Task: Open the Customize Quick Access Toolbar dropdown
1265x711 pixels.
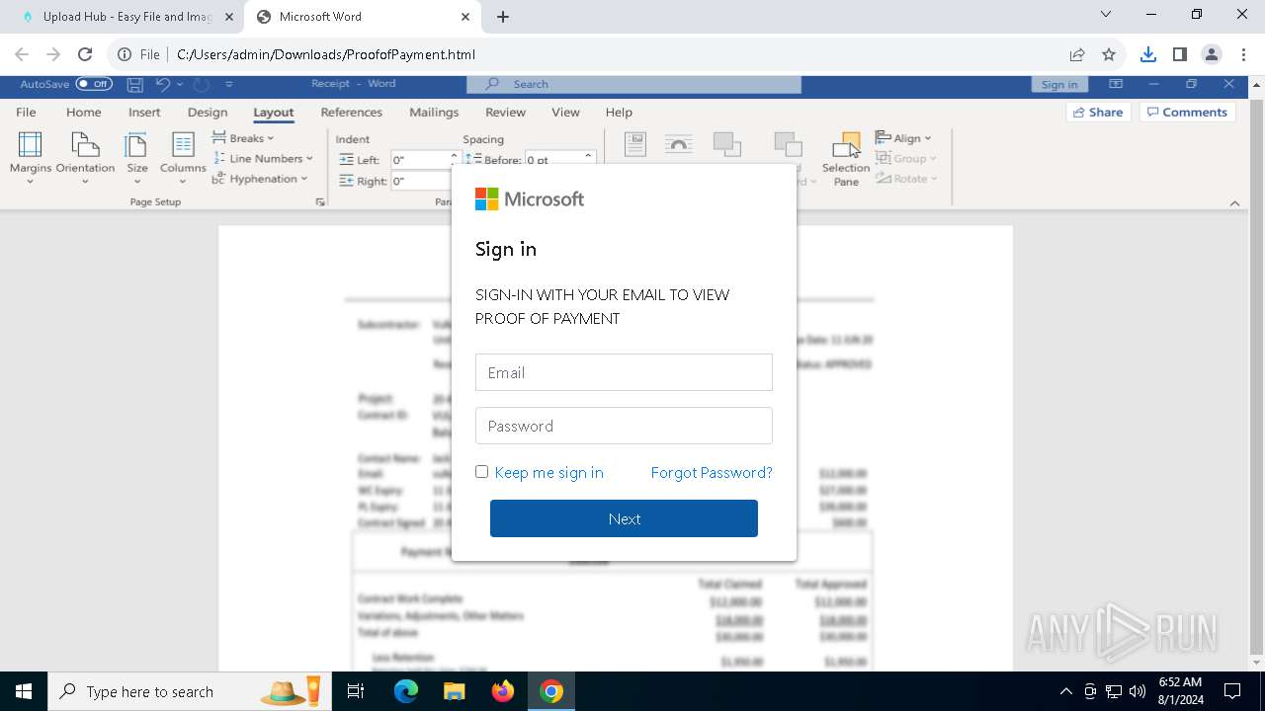Action: (229, 84)
